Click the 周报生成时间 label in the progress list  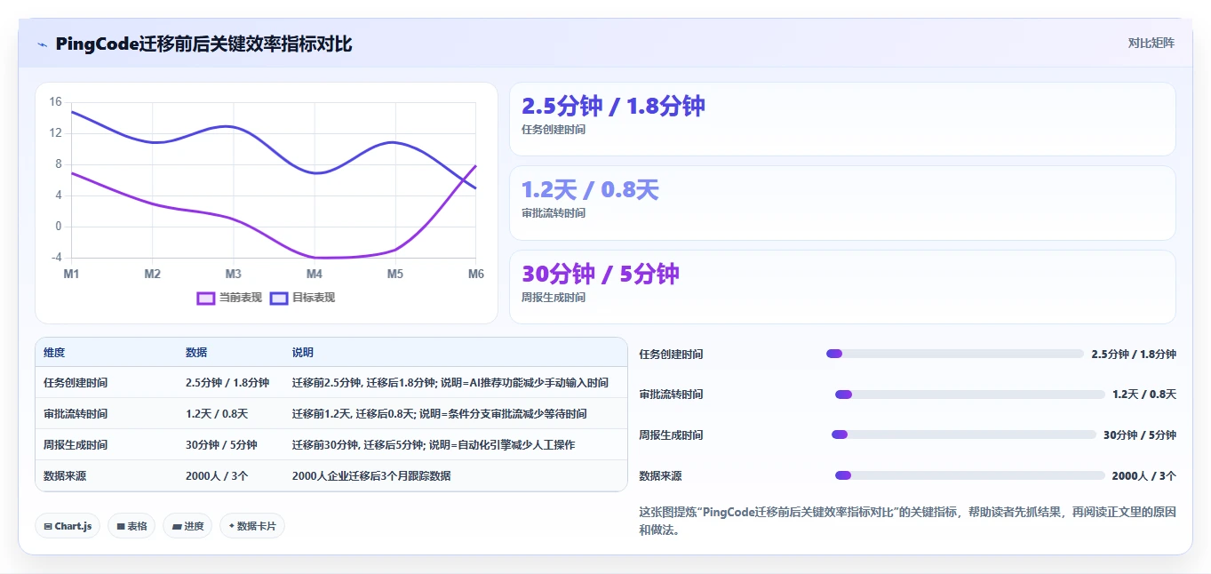coord(671,435)
